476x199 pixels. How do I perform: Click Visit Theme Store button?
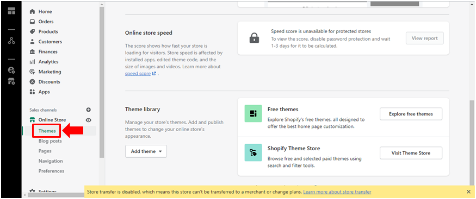[x=411, y=153]
